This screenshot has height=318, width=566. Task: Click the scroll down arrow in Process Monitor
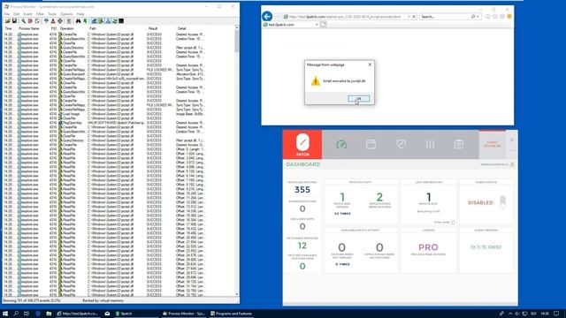tap(237, 294)
